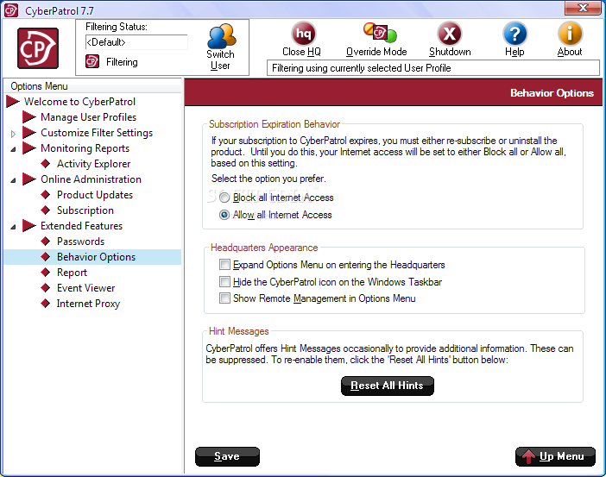
Task: Collapse Online Administration tree node
Action: [x=13, y=180]
